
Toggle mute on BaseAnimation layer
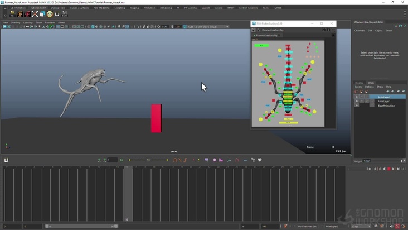[357, 106]
